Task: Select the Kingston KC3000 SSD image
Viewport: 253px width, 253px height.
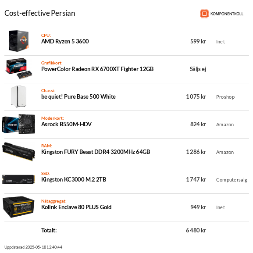Action: pyautogui.click(x=18, y=179)
